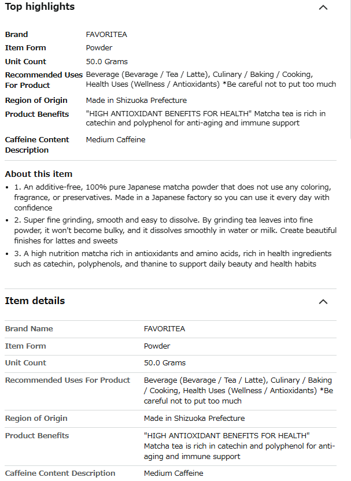This screenshot has height=481, width=351.
Task: Click Region of Origin label in Item details
Action: point(36,419)
